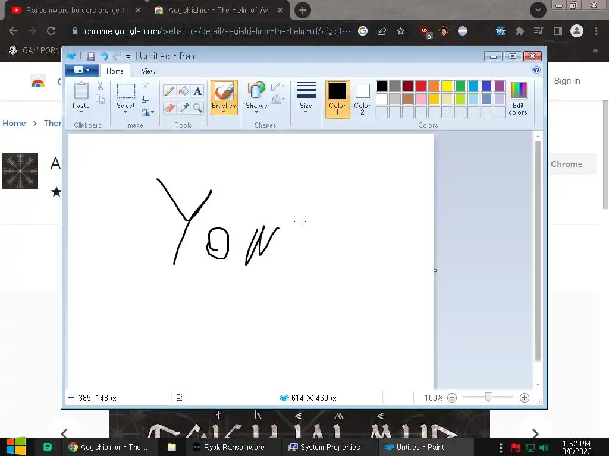This screenshot has height=456, width=609.
Task: Click zoom in plus button in status bar
Action: (x=525, y=398)
